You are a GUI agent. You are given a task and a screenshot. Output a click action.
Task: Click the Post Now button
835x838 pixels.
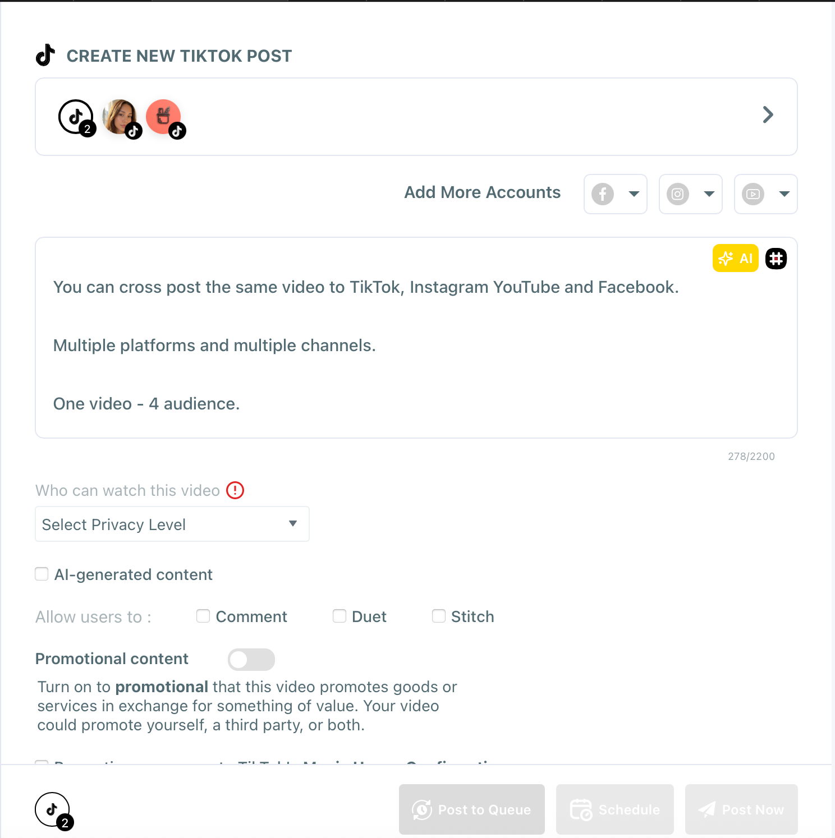point(741,809)
